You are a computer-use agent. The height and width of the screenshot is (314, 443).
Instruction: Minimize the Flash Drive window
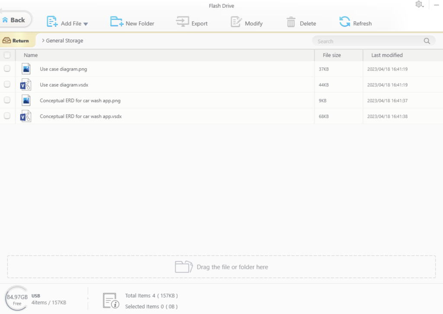[436, 5]
